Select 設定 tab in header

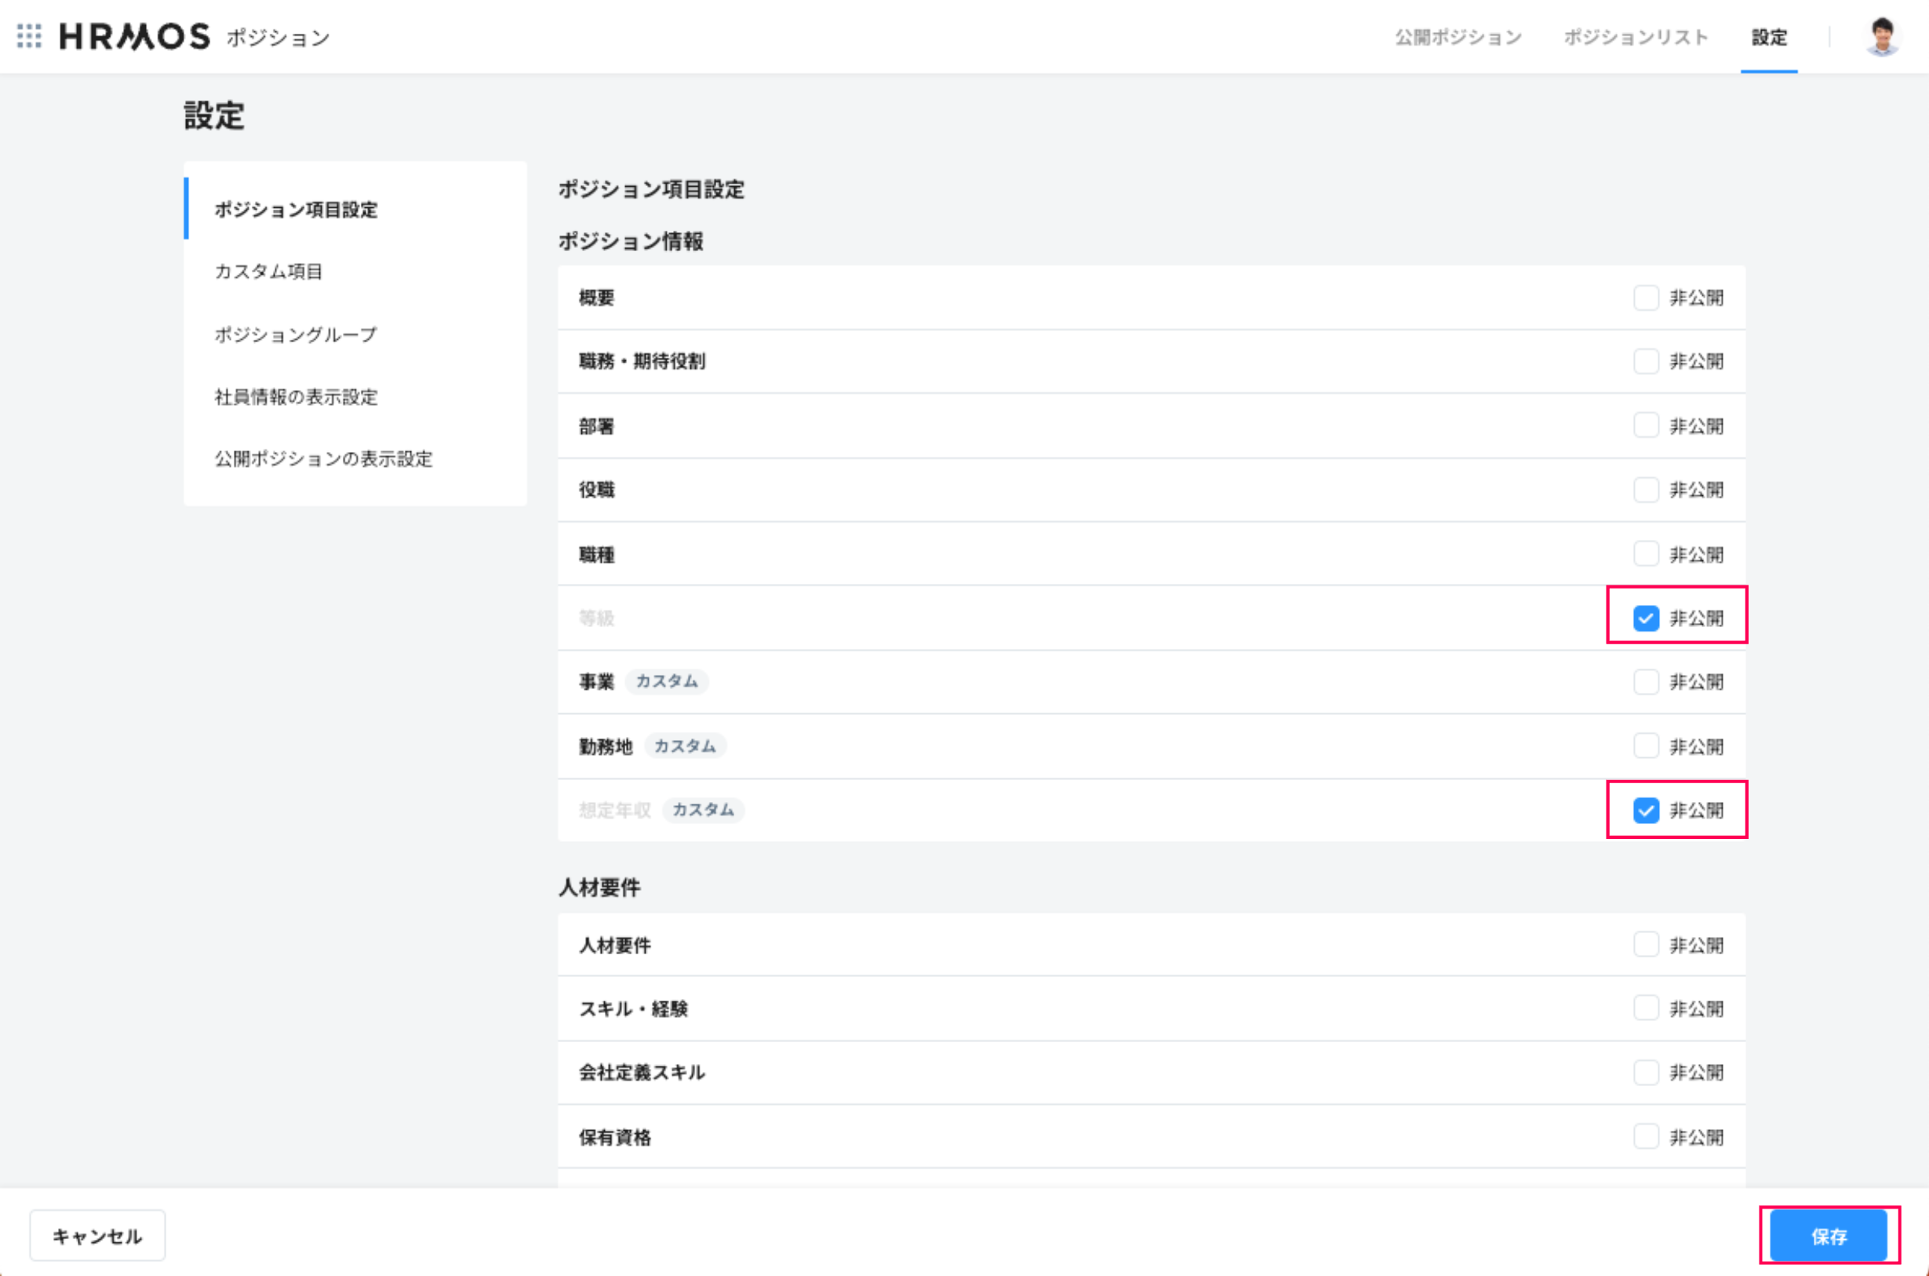pos(1769,38)
